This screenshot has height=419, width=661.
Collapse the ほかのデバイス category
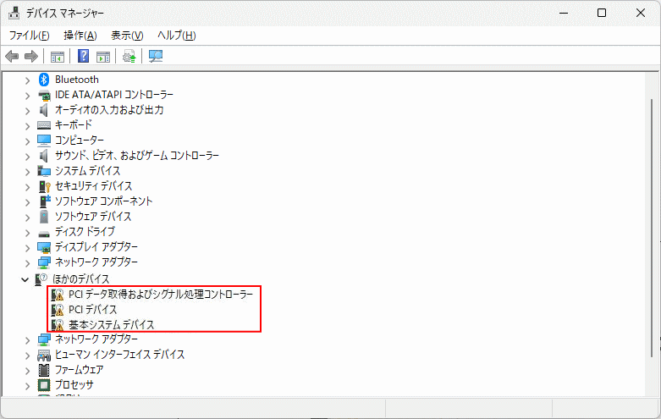25,279
